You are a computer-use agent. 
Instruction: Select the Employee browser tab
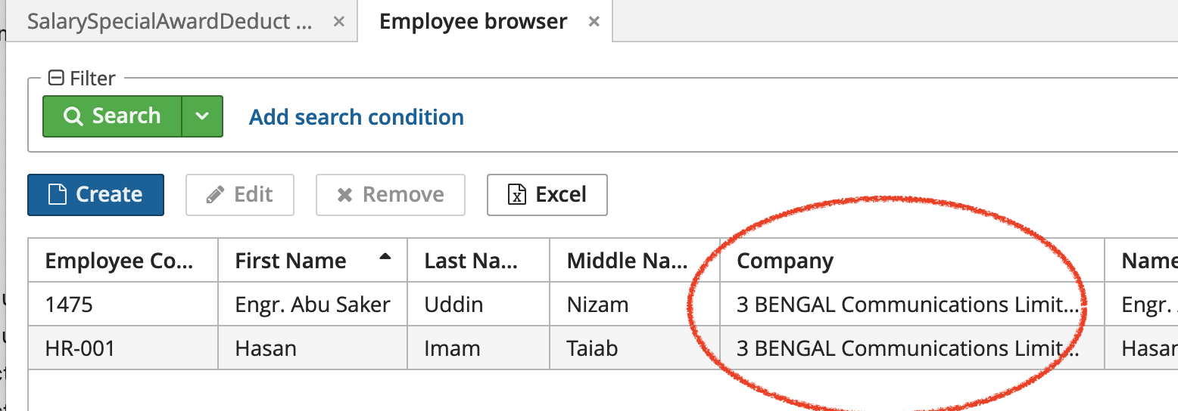click(473, 22)
